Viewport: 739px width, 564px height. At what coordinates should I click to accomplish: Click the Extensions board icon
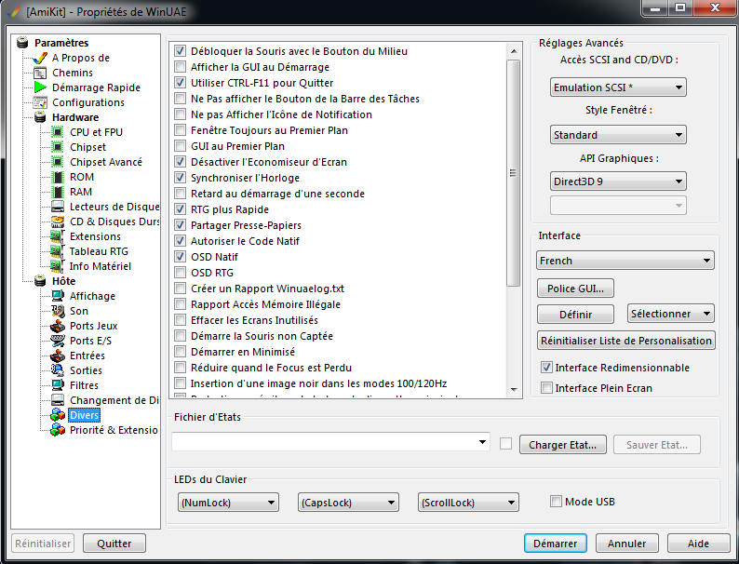point(58,236)
